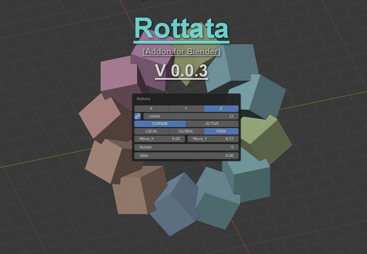Click the Move_X value field

160,139
